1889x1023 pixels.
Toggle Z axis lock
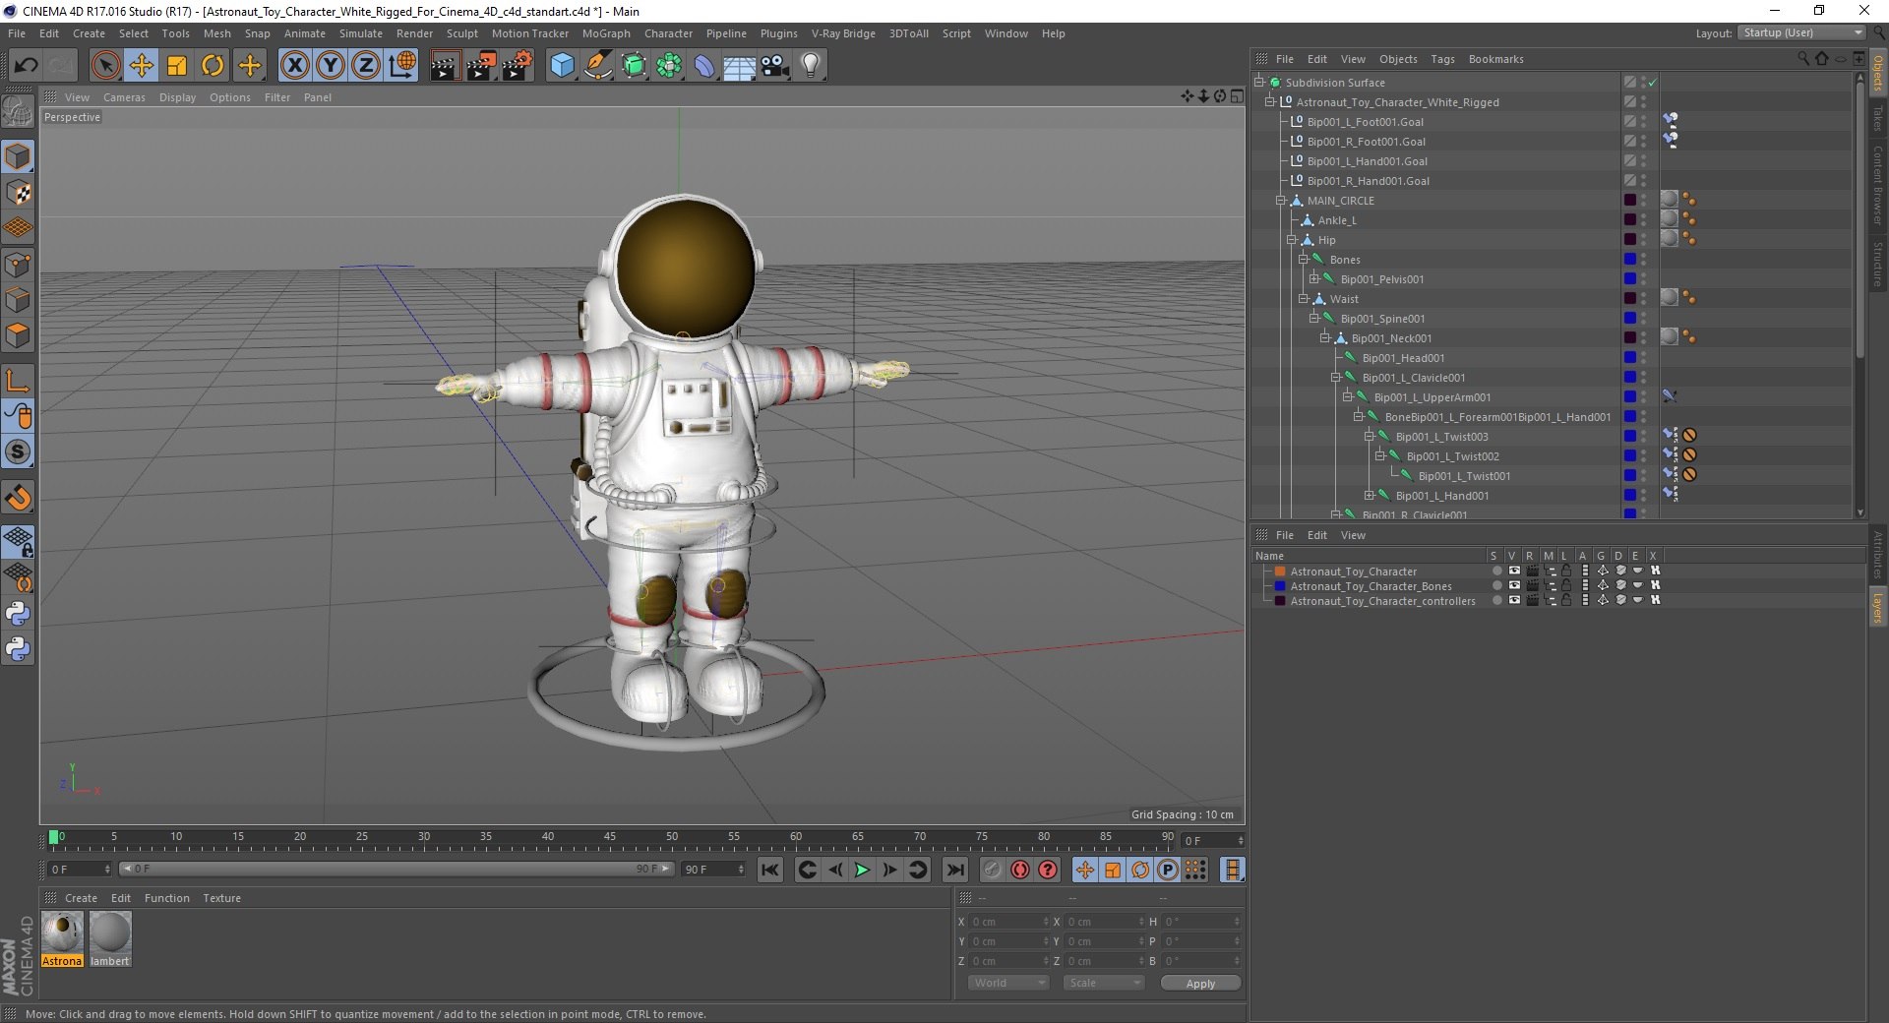pos(366,66)
